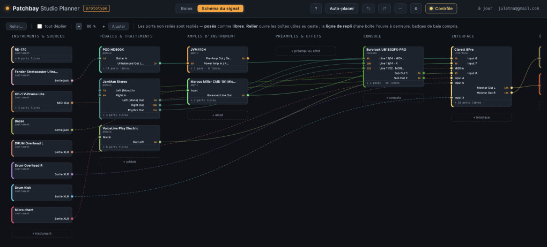The width and height of the screenshot is (547, 247).
Task: Click the '11A' badge beside Rhythm Out
Action: pos(155,110)
